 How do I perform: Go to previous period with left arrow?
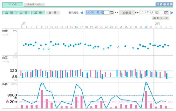click(x=82, y=13)
